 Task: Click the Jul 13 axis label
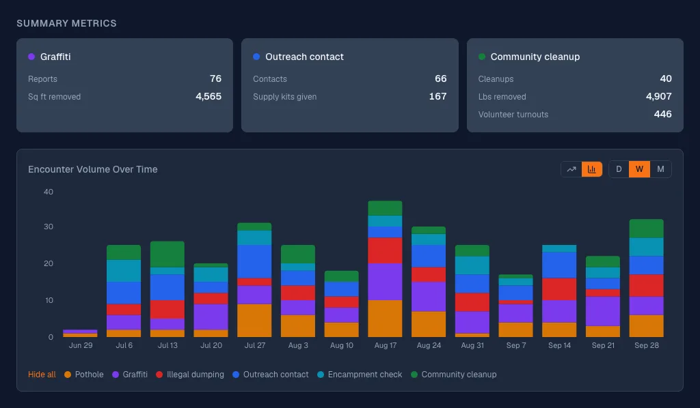pyautogui.click(x=167, y=345)
